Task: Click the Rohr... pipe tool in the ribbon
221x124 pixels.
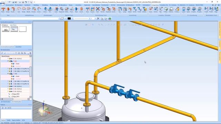Action: (x=3, y=10)
